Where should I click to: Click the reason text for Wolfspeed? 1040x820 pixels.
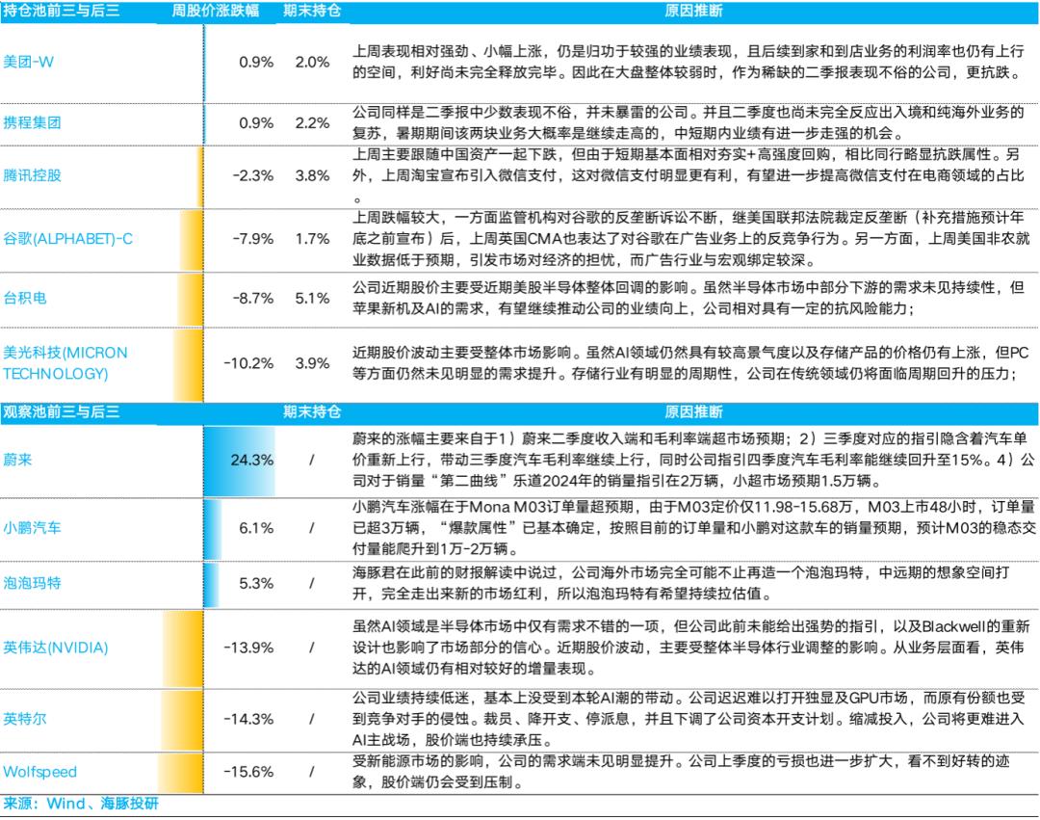(x=681, y=772)
